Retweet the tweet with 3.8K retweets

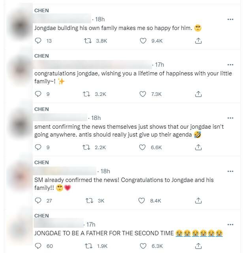coord(89,41)
